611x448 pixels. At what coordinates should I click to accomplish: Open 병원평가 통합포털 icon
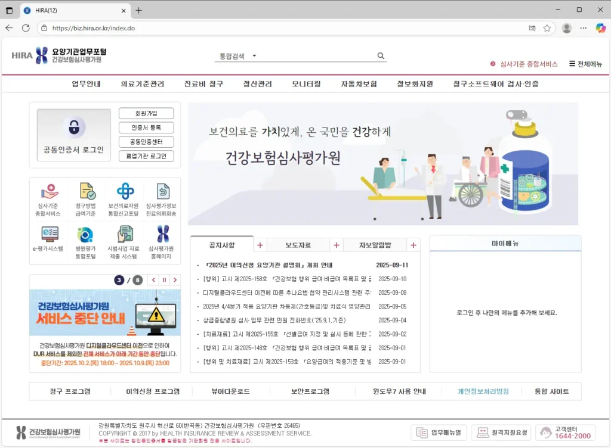click(86, 243)
